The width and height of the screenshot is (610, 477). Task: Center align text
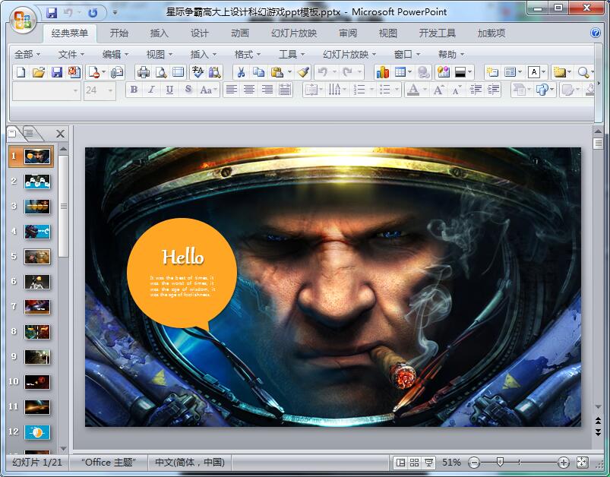pos(249,90)
